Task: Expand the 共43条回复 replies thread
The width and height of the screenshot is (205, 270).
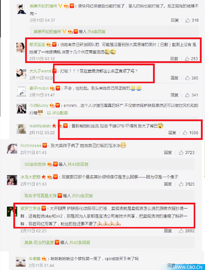Action: 78,164
